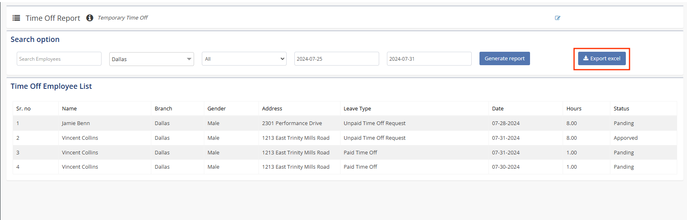Click the Status column header

[621, 109]
